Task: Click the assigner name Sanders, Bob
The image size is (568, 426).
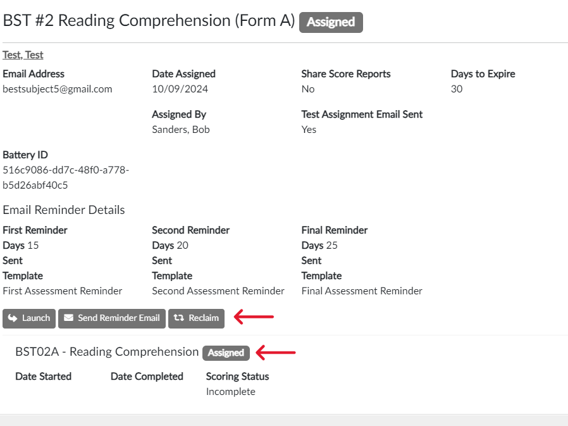Action: 181,130
